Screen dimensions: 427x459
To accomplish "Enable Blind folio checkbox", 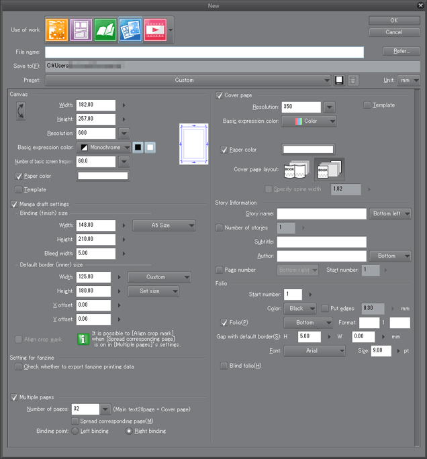I will (x=224, y=366).
